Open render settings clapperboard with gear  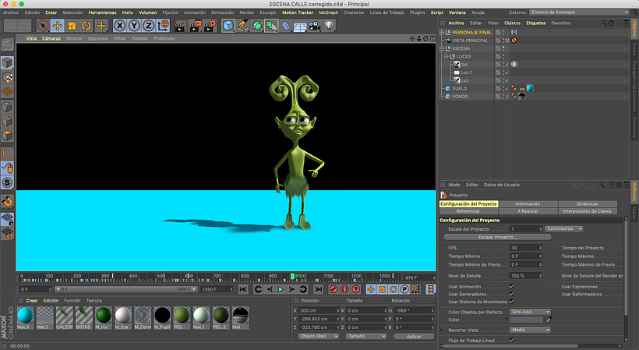(x=210, y=26)
